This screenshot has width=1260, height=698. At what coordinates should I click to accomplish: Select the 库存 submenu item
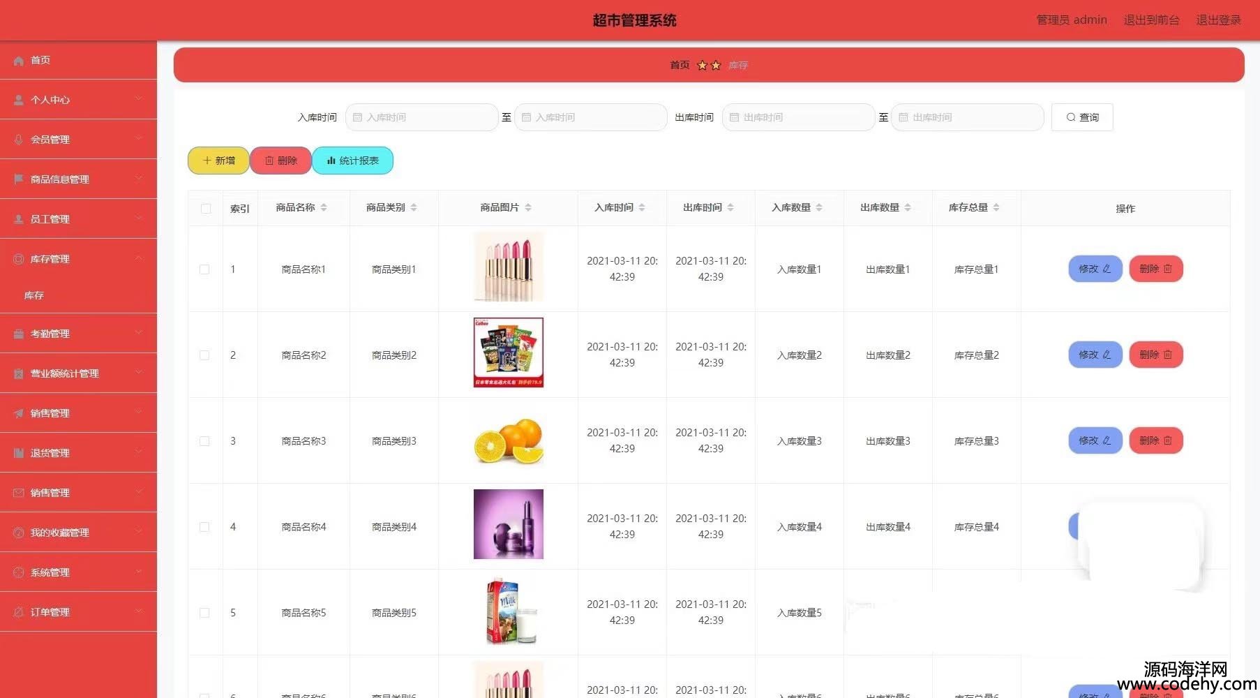78,295
